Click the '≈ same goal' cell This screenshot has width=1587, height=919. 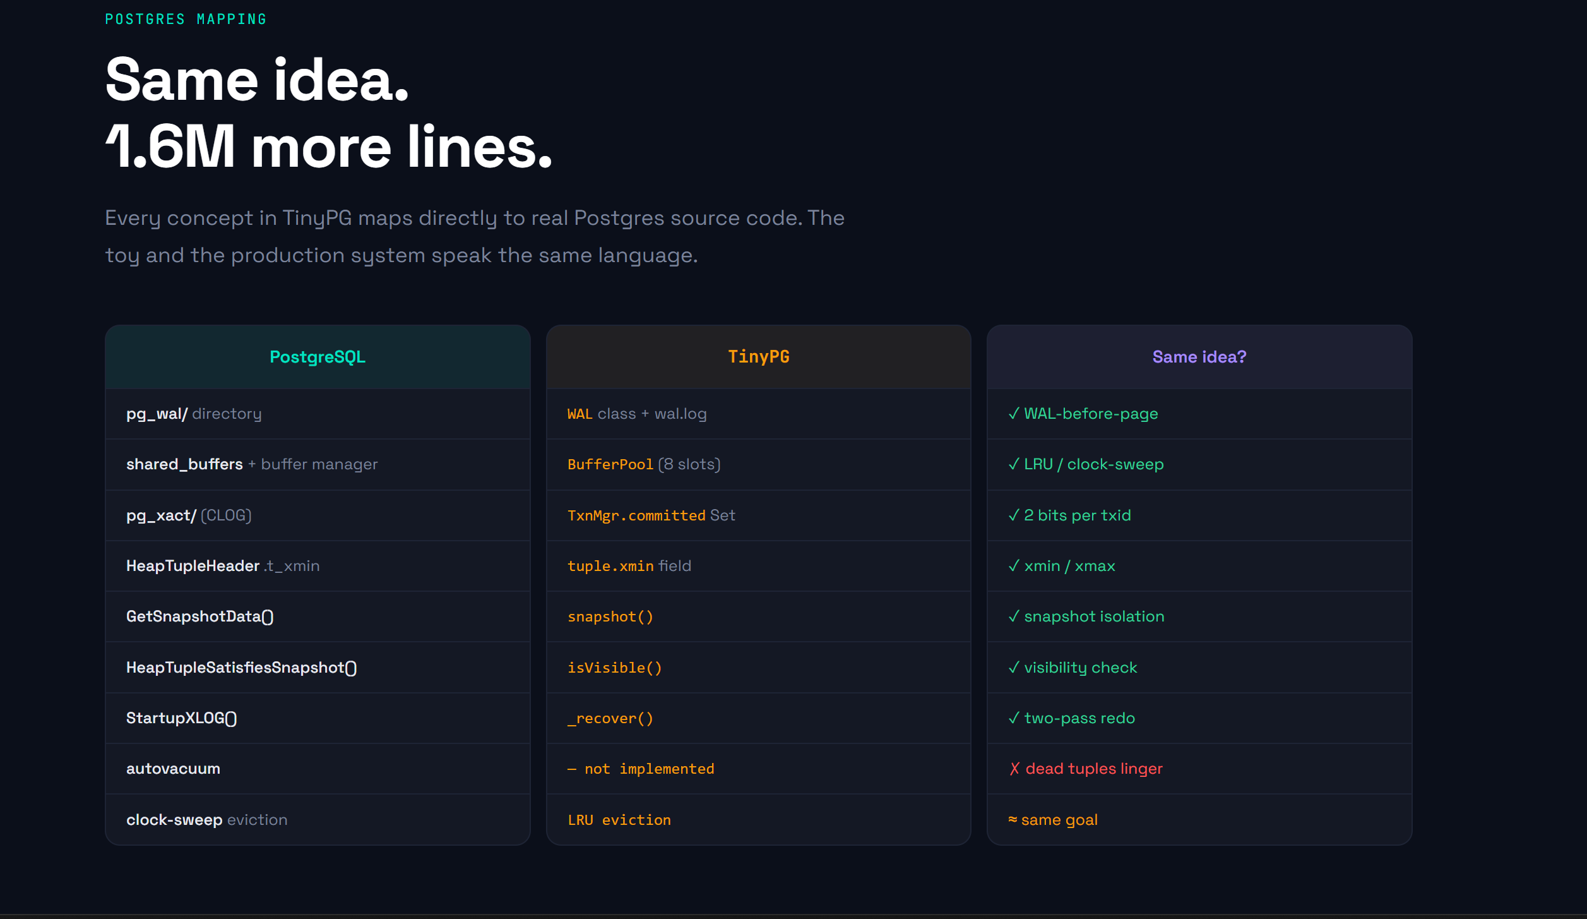(1199, 819)
